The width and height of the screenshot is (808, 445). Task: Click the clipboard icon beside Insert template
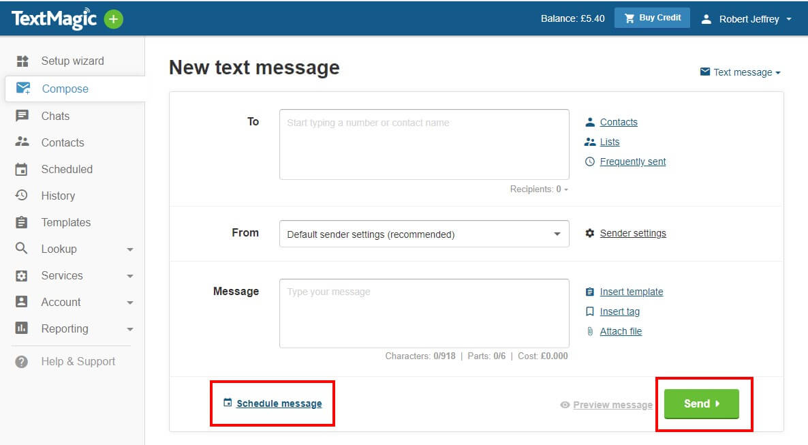[590, 292]
